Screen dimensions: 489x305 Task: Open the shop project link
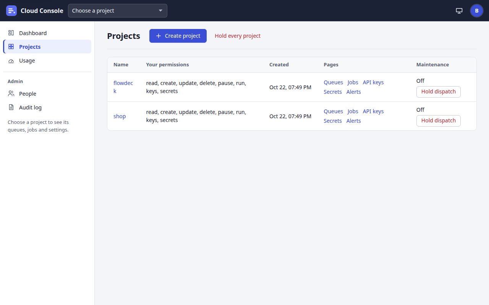click(120, 116)
